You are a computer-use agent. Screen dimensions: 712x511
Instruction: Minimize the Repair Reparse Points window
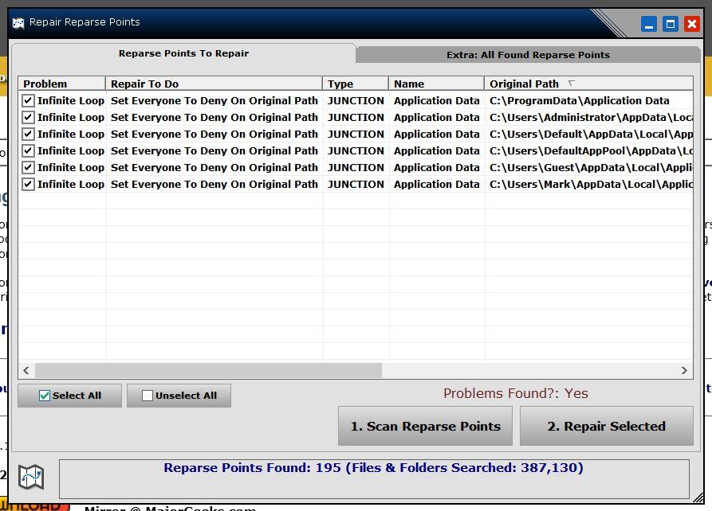649,24
